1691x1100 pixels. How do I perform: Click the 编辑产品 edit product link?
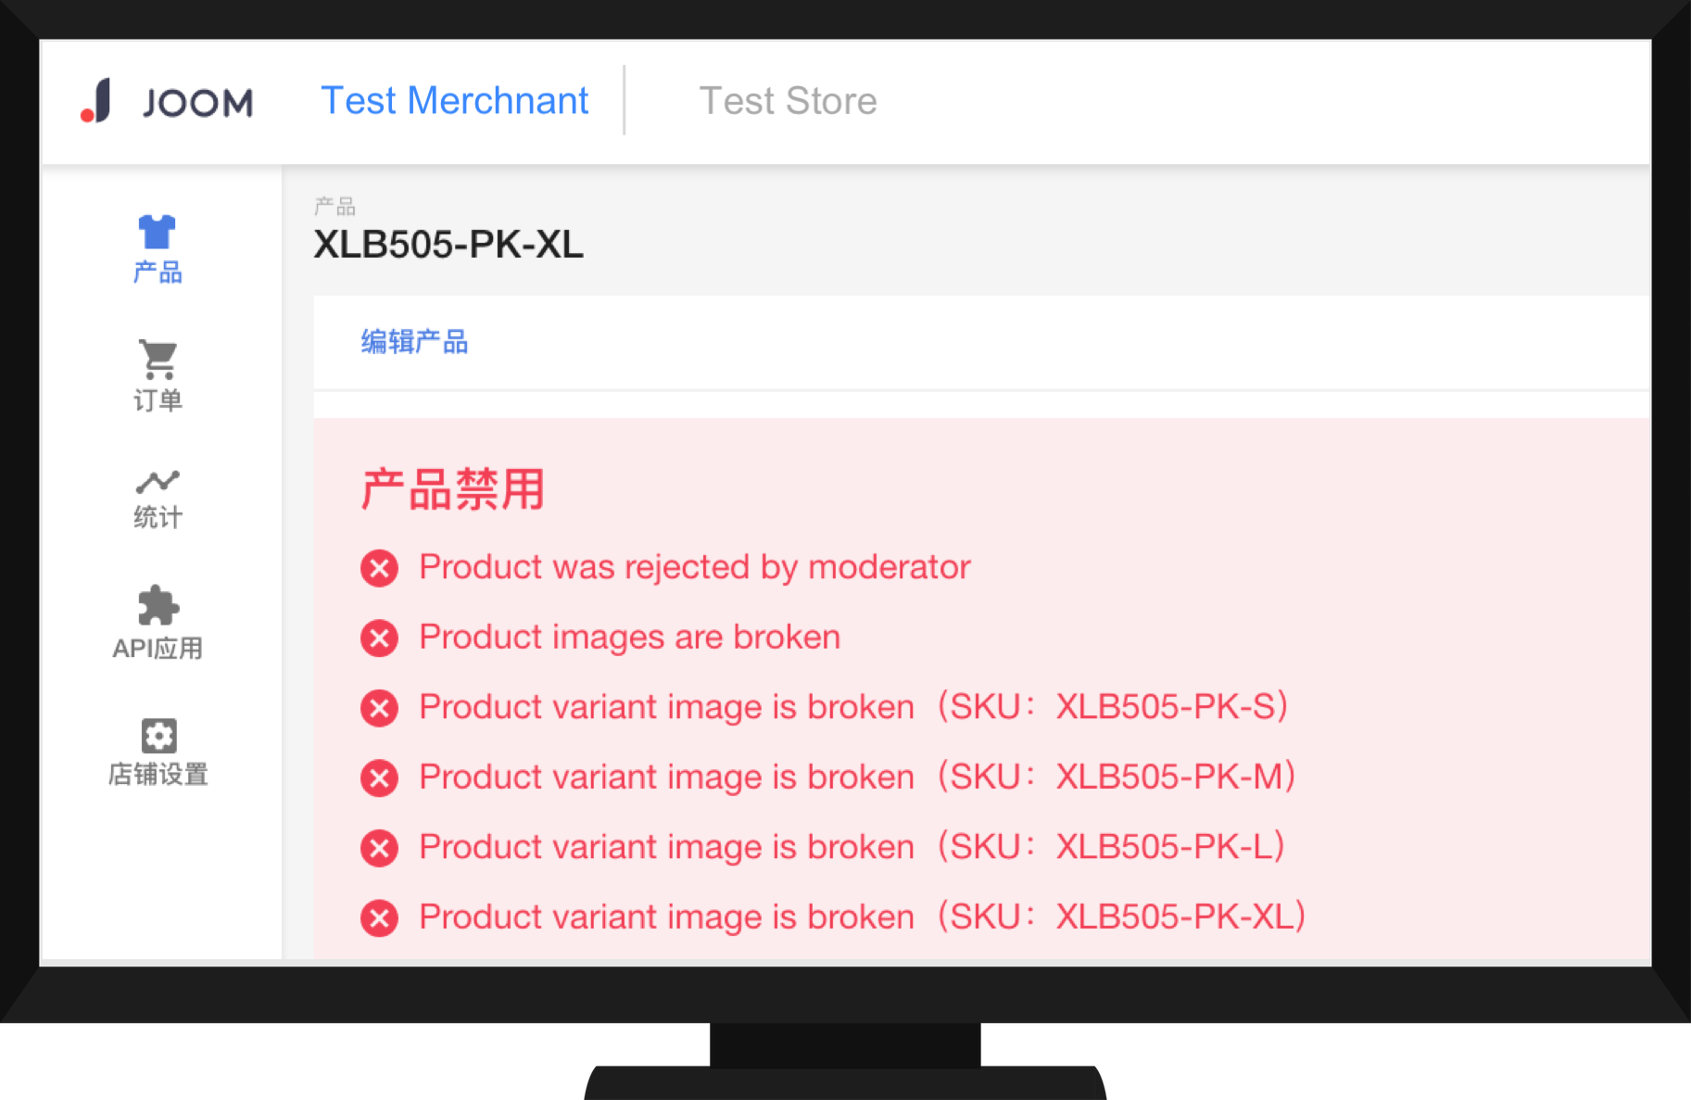click(x=414, y=343)
